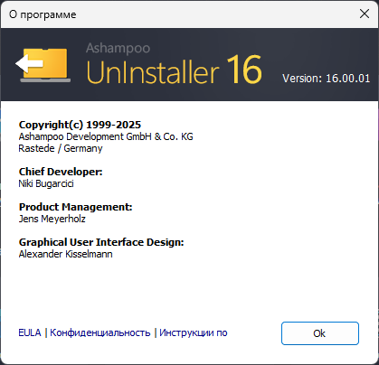Click the Ashampoo brand text in header
This screenshot has height=365, width=379.
tap(118, 48)
